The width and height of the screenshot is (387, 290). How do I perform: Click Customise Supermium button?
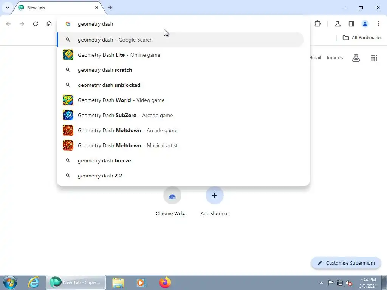point(346,263)
